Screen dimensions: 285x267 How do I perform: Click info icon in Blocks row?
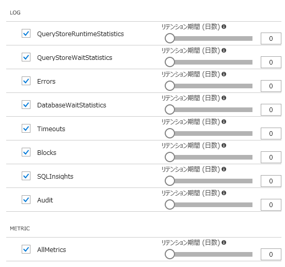[x=224, y=146]
